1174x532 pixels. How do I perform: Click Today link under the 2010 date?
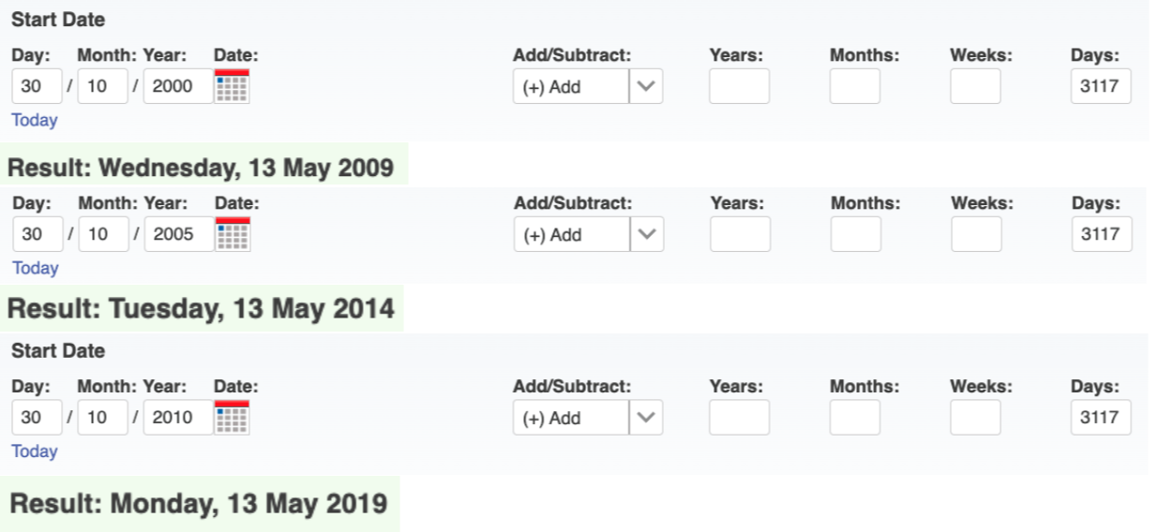(35, 451)
